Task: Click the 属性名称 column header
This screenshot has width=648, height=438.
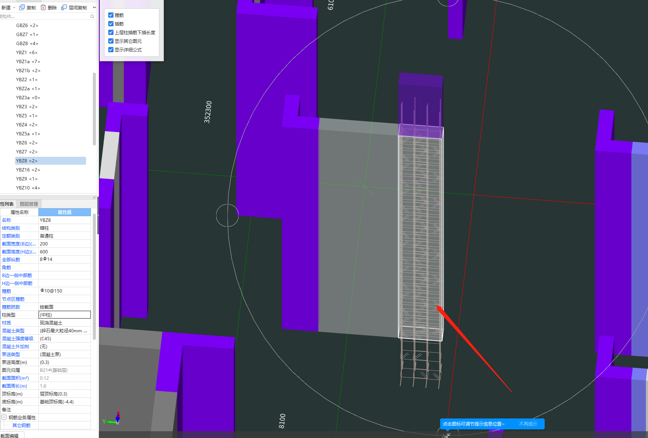Action: click(x=20, y=212)
